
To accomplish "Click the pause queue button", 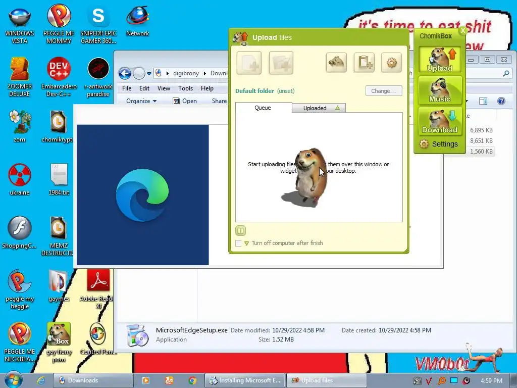I will (240, 230).
